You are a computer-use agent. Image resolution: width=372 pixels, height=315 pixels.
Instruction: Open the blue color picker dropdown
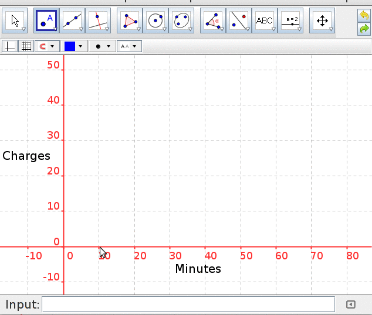point(74,46)
